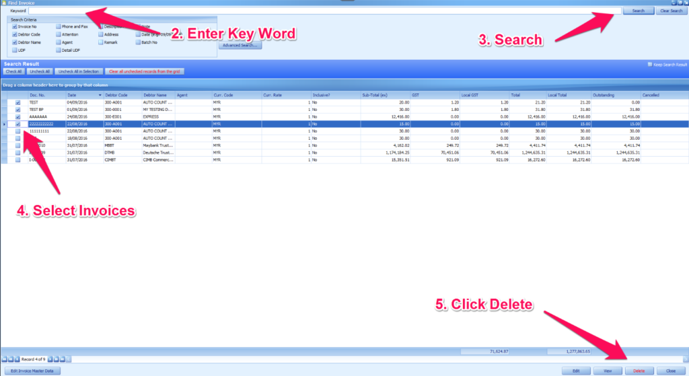Click the Search button

[x=639, y=11]
